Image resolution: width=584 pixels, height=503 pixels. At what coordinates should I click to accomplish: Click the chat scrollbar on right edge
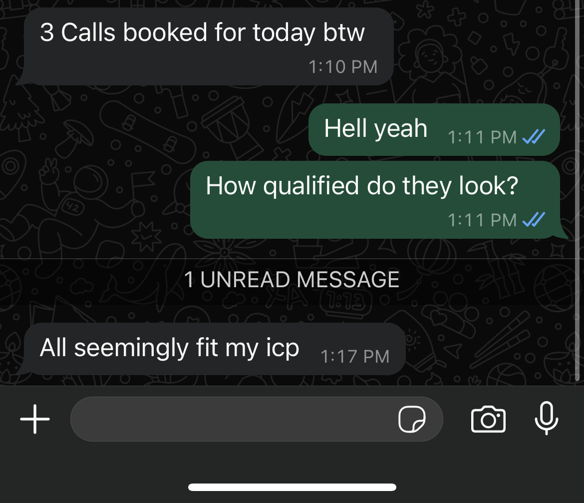click(578, 191)
